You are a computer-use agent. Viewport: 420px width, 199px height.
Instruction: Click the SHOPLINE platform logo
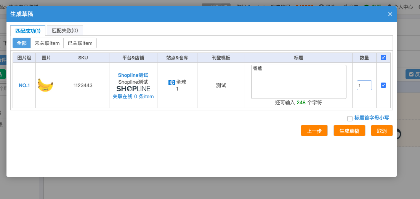133,89
